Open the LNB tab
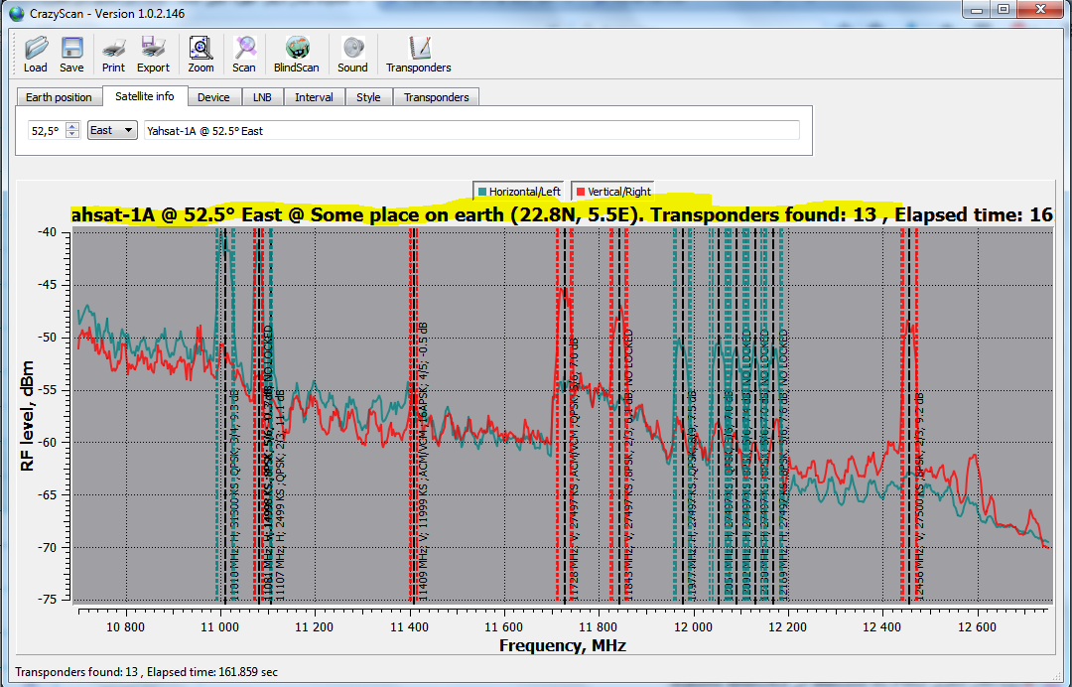Image resolution: width=1072 pixels, height=687 pixels. [262, 97]
